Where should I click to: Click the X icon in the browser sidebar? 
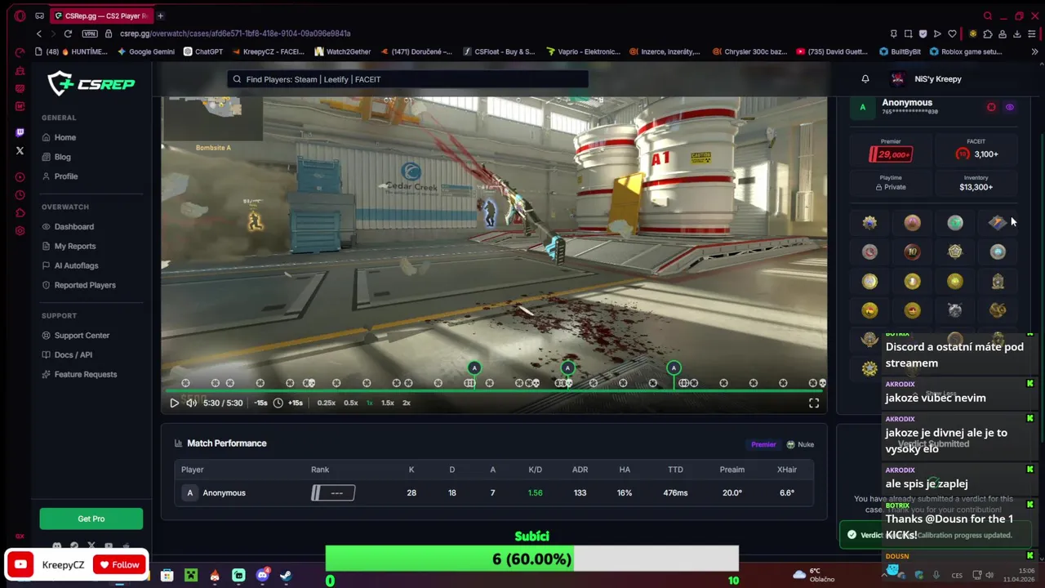click(x=20, y=150)
